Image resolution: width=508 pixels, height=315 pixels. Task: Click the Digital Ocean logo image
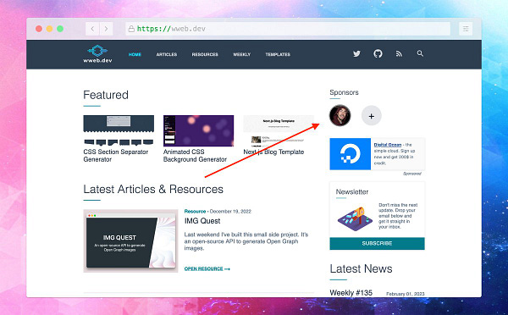pos(351,154)
